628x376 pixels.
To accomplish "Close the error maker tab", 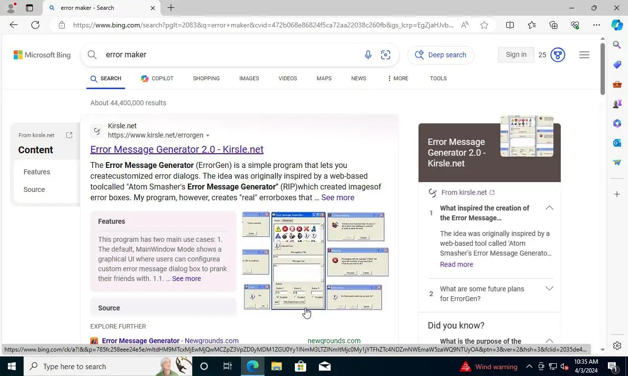I will (153, 8).
